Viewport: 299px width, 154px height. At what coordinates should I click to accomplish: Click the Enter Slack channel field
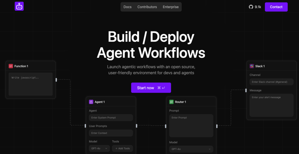[272, 82]
